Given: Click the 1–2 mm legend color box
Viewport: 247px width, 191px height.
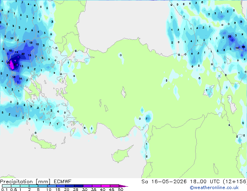Looking at the screenshot, I should (x=25, y=186).
